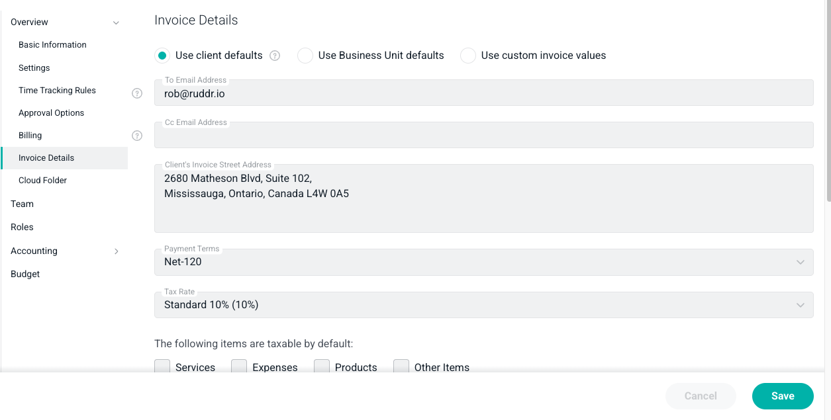Click help icon beside Billing
This screenshot has width=831, height=420.
click(137, 136)
